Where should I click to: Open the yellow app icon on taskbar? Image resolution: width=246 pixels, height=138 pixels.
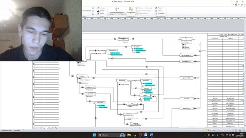coord(135,135)
